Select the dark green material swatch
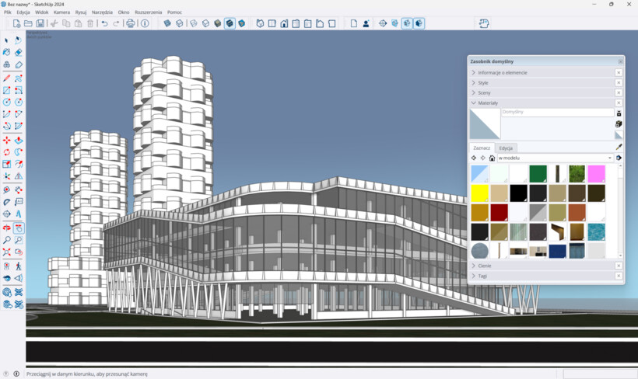 pos(538,174)
